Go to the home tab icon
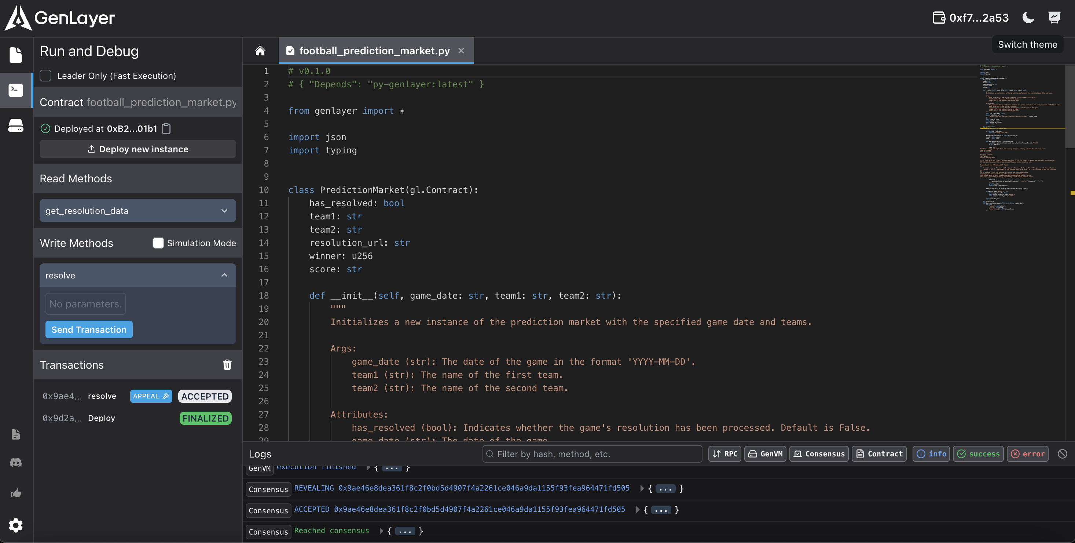The height and width of the screenshot is (543, 1075). pyautogui.click(x=260, y=51)
